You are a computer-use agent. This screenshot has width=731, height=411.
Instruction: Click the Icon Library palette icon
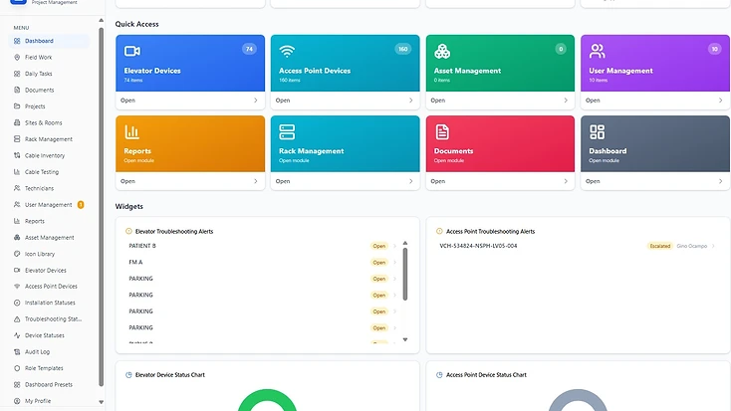tap(17, 254)
